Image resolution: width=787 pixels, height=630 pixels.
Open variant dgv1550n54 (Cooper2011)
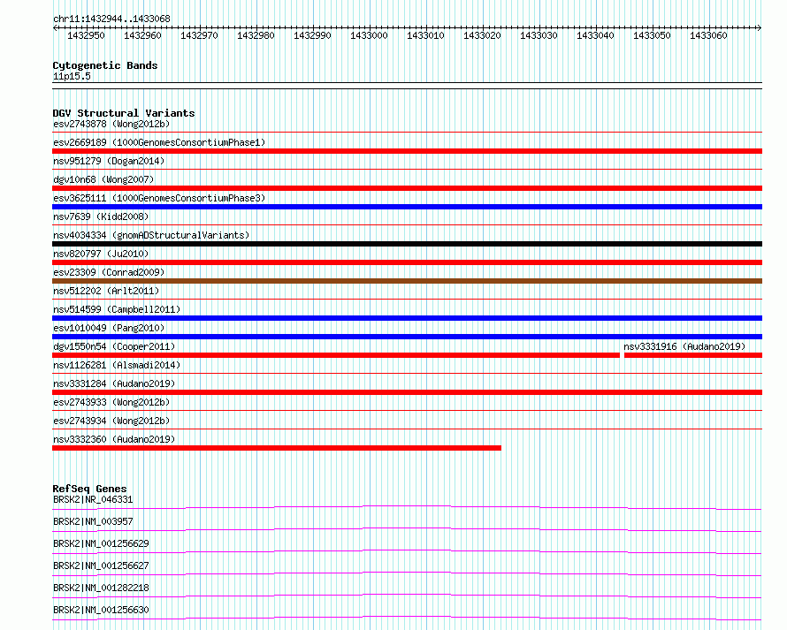pyautogui.click(x=114, y=346)
